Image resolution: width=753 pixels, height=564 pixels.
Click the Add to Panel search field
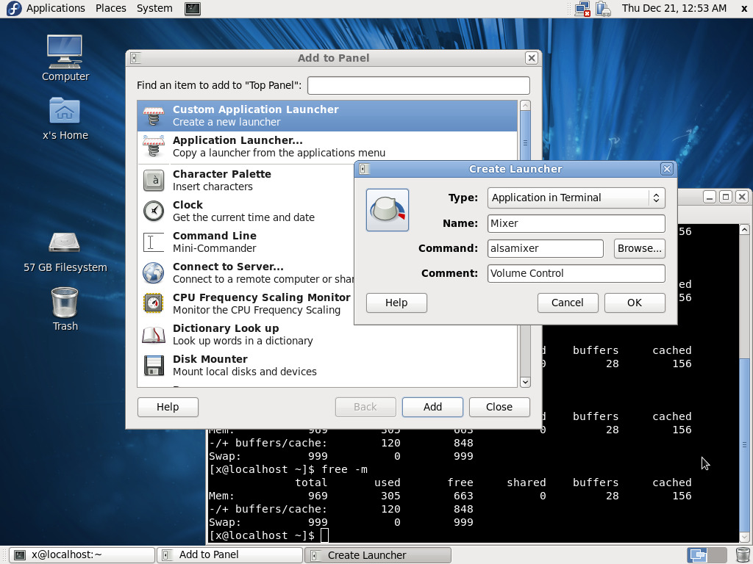point(418,85)
